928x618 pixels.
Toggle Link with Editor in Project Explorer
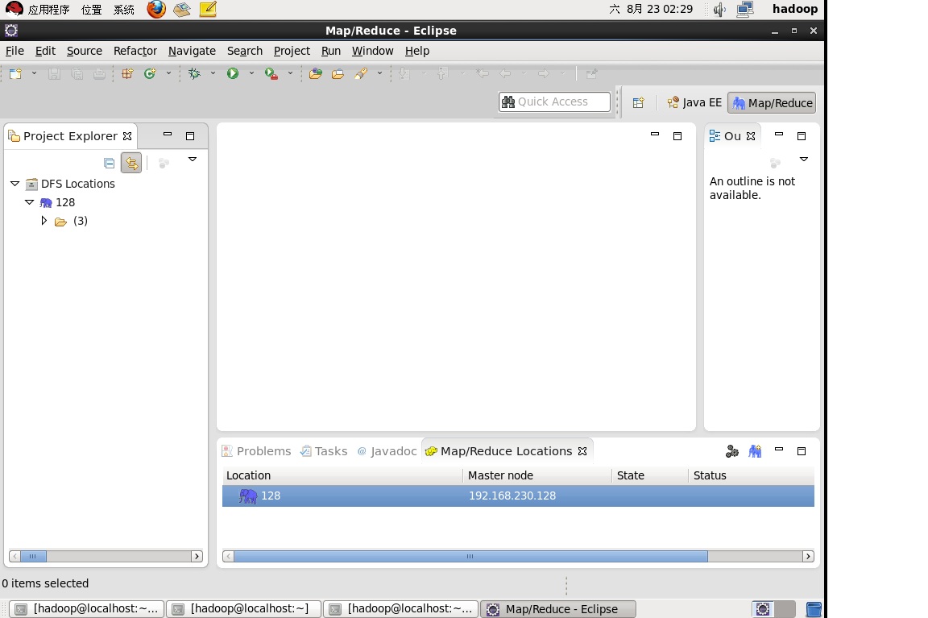131,162
